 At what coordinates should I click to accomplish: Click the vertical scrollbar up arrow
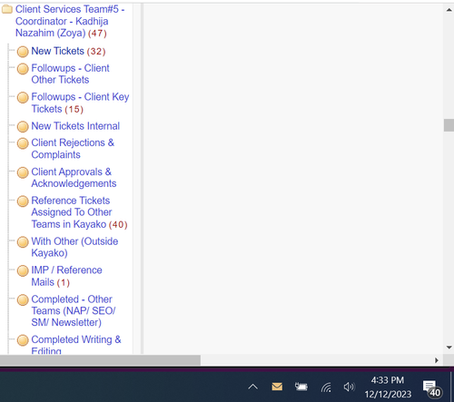(x=449, y=10)
